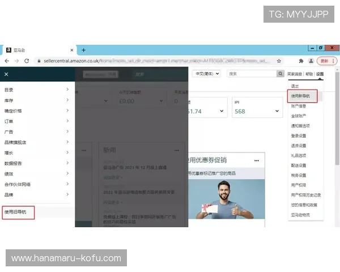Click the search magnifier icon
Screen dimensions: 340x272
[280, 74]
